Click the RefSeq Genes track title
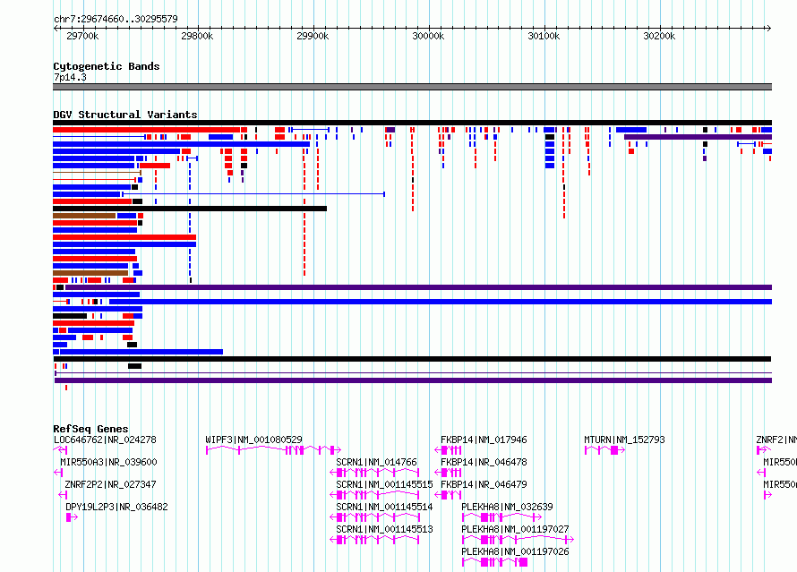797x572 pixels. point(90,428)
